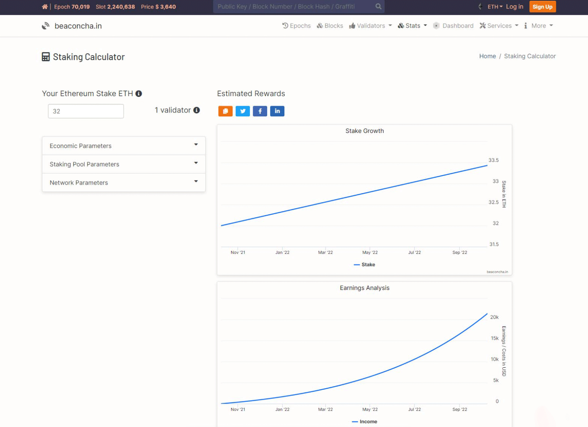Expand the Economic Parameters section
Screen dimensions: 588x427
[x=124, y=146]
